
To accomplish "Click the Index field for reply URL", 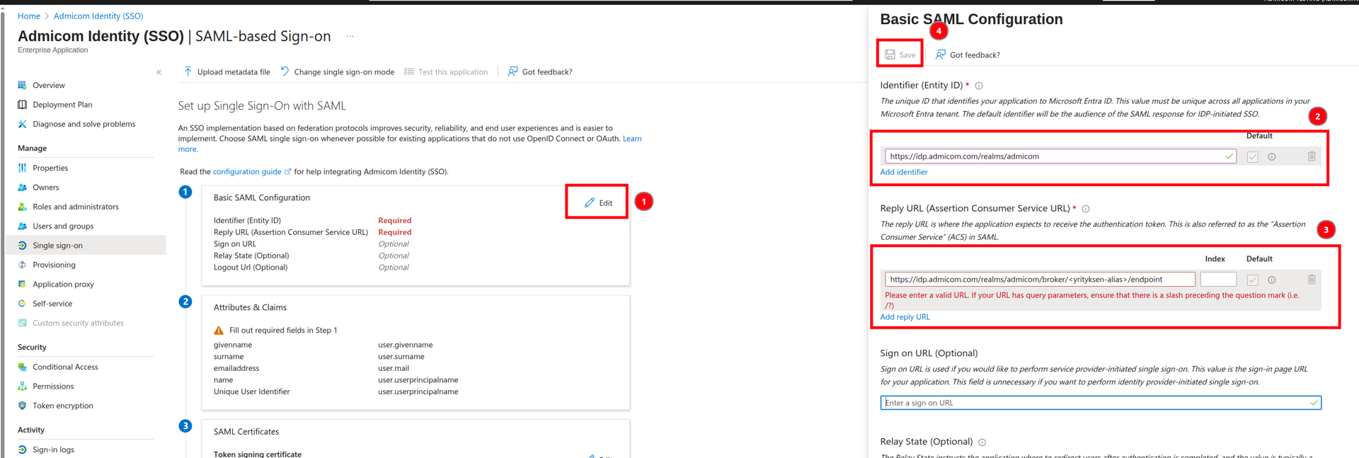I will coord(1218,280).
